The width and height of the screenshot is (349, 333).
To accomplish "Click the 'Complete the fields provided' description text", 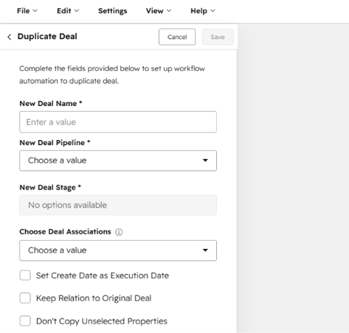I will point(112,75).
